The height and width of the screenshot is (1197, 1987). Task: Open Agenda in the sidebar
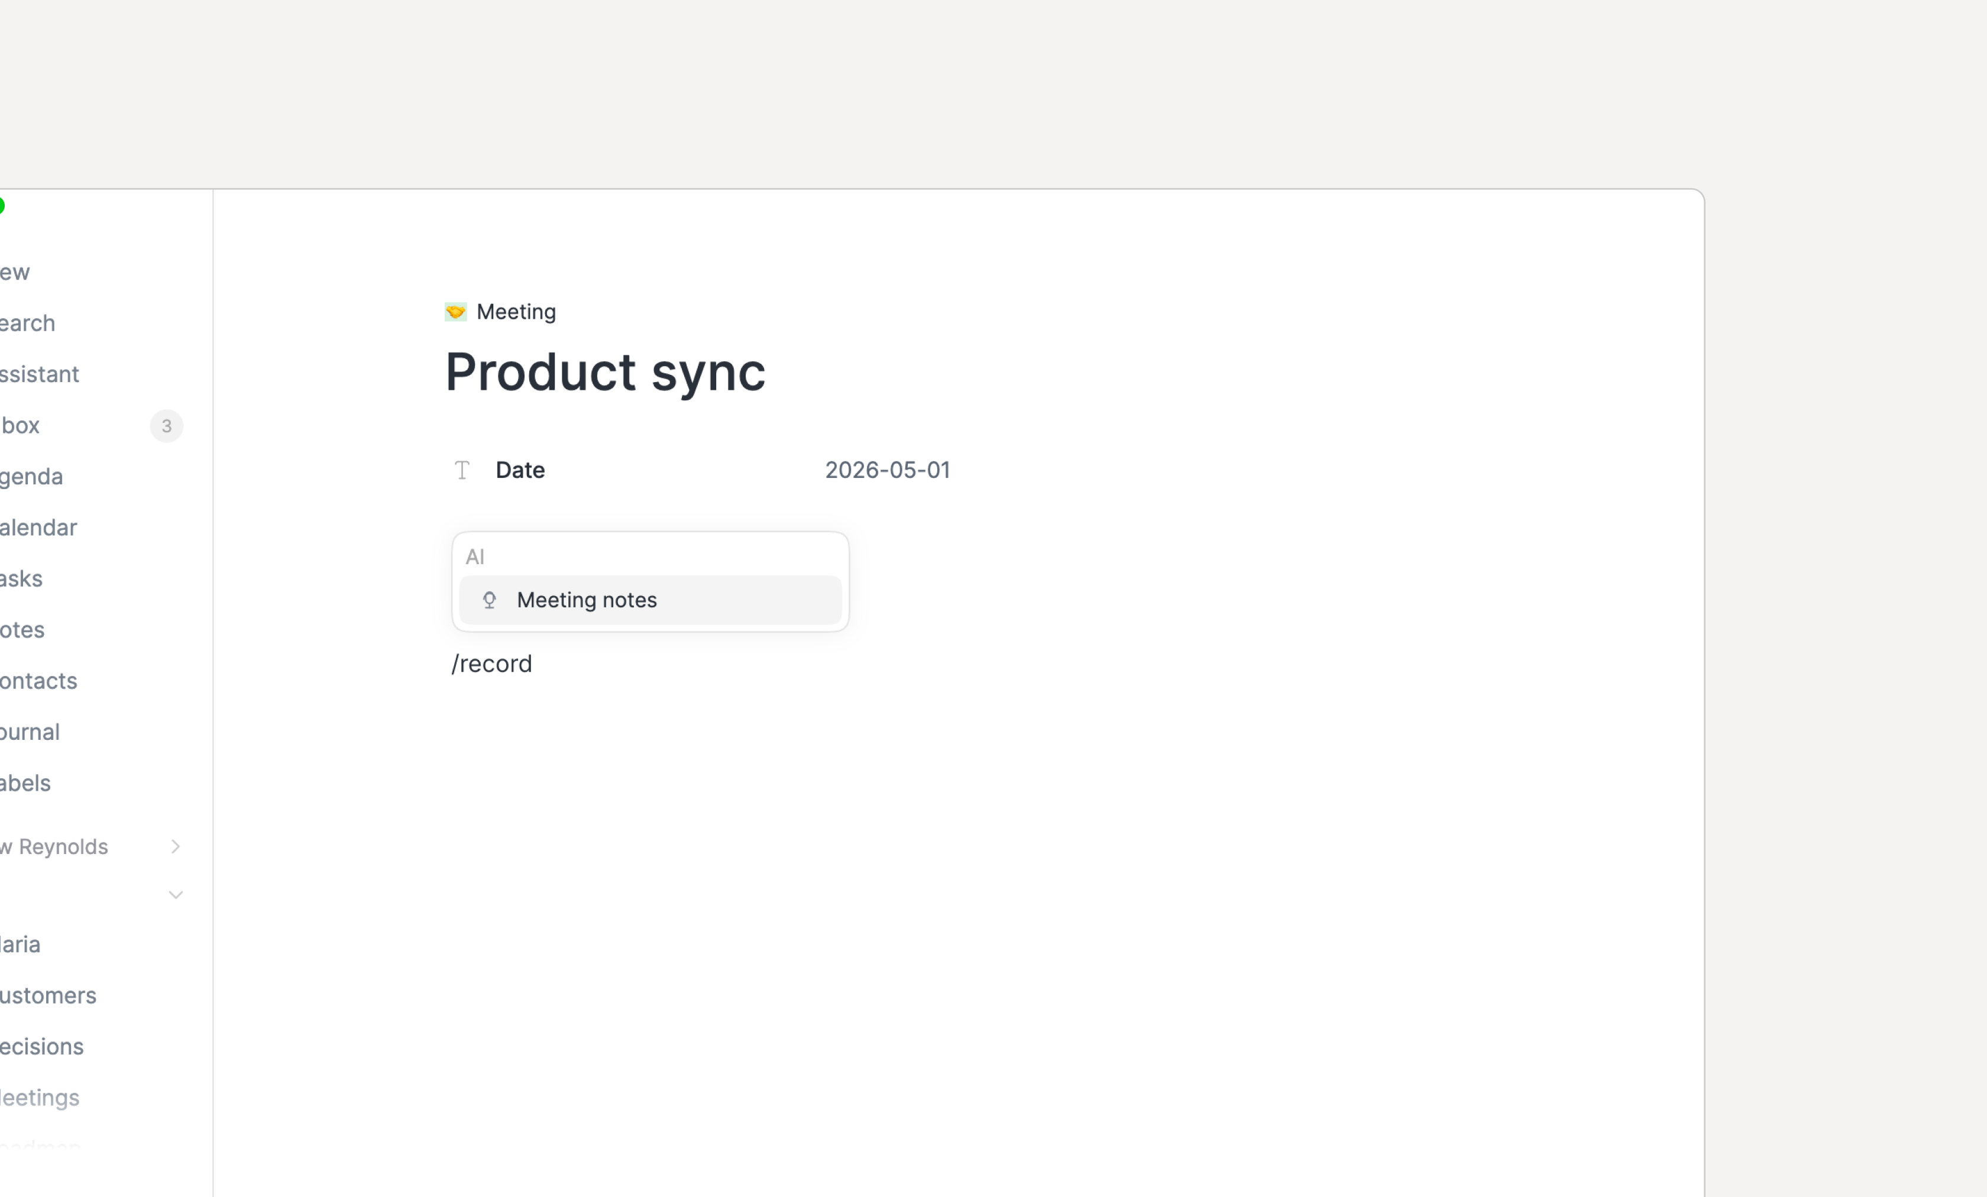[31, 477]
